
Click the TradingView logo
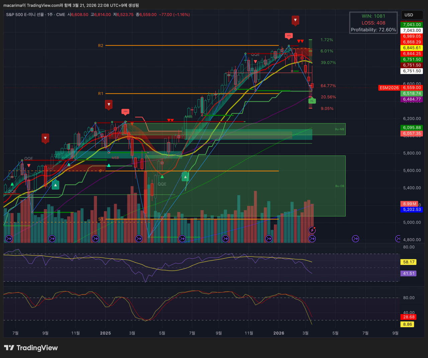point(31,348)
